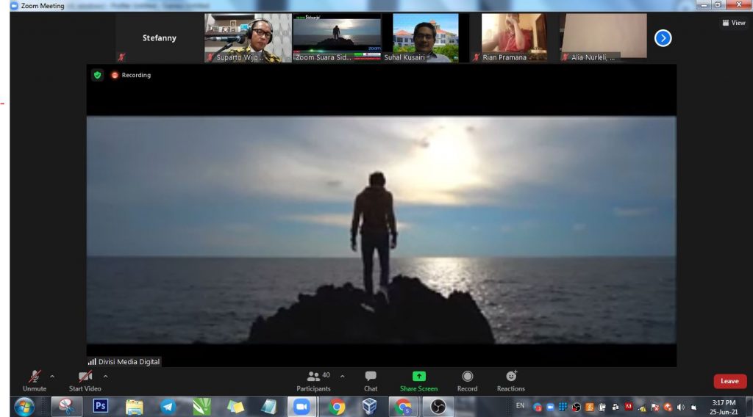Open OBS Studio from the taskbar
The width and height of the screenshot is (753, 417).
[438, 406]
